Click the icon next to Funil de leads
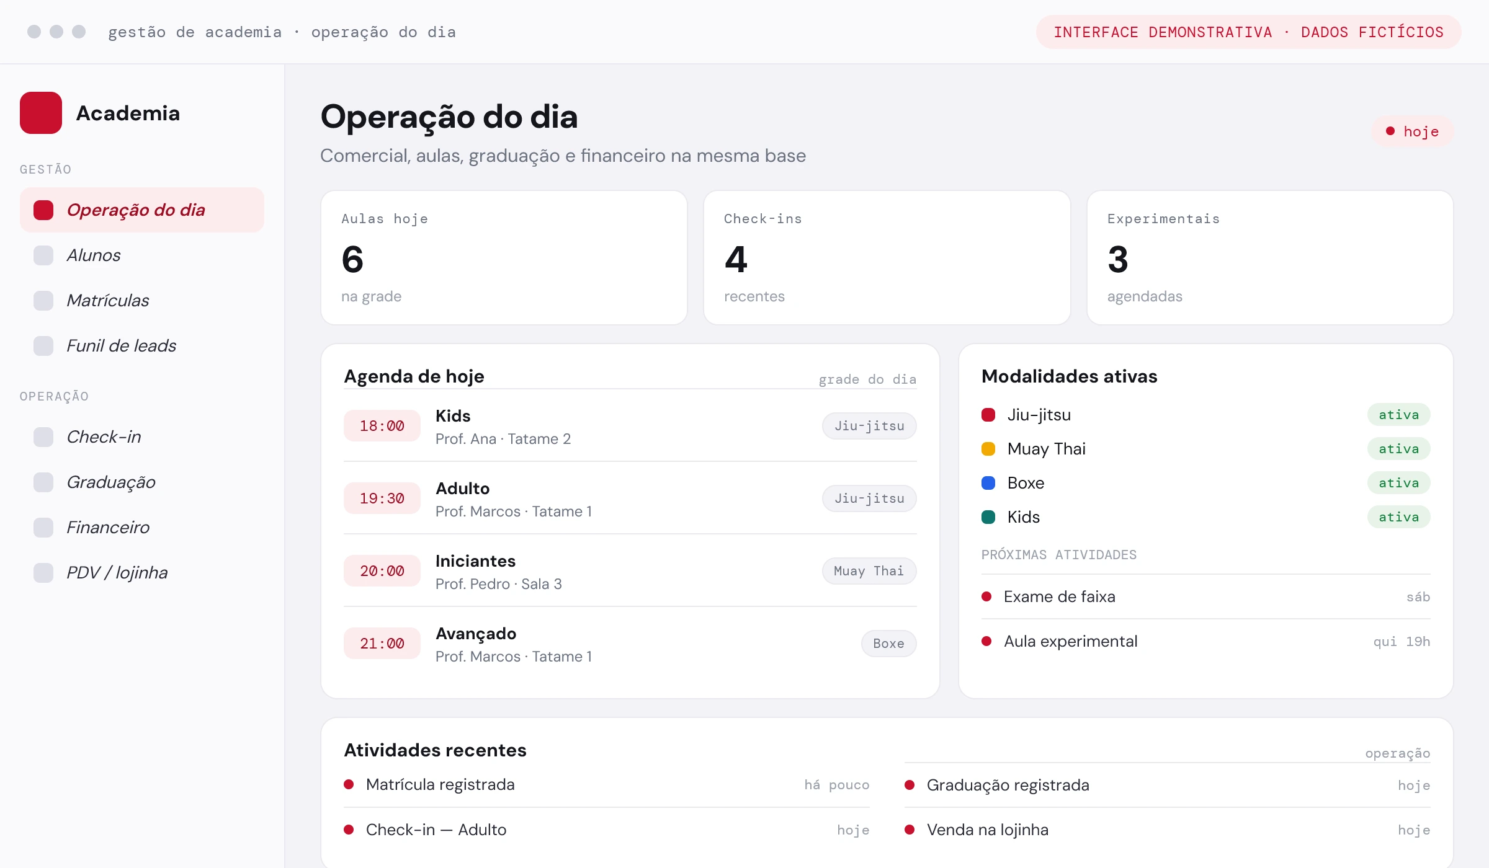1489x868 pixels. pyautogui.click(x=43, y=346)
